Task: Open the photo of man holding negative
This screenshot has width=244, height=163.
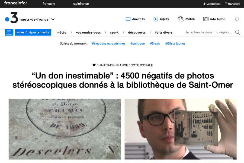Action: (181, 129)
